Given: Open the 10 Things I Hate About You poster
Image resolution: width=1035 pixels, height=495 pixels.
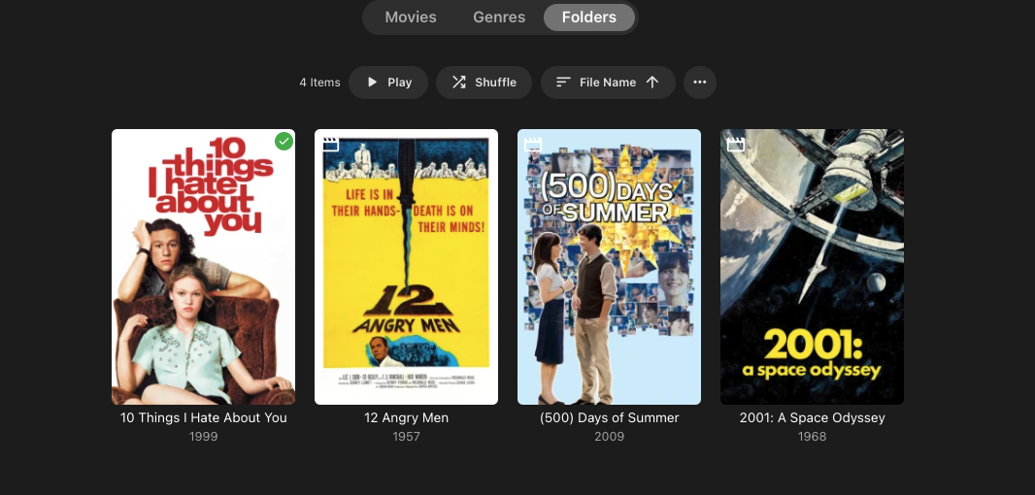Looking at the screenshot, I should pos(203,267).
